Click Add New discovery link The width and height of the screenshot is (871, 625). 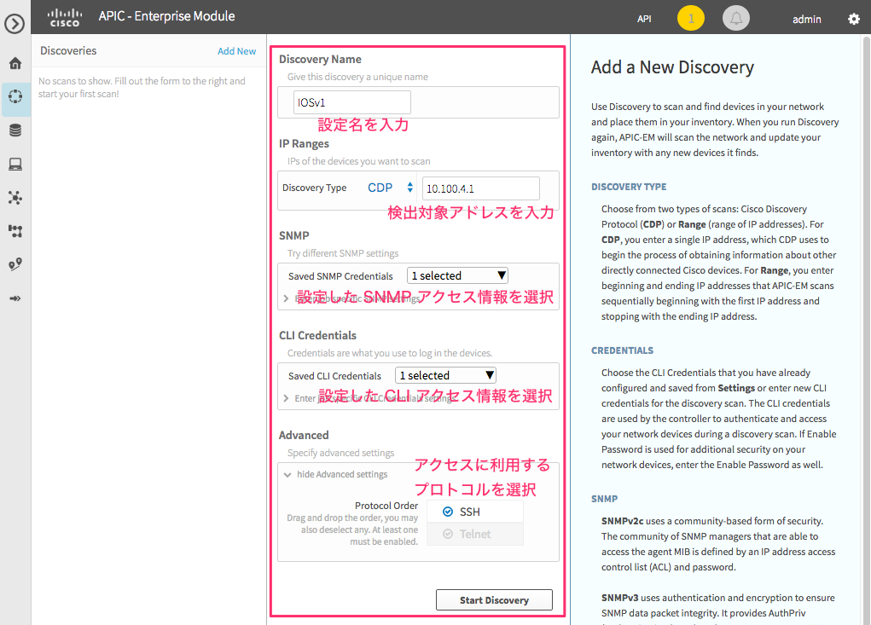tap(236, 51)
